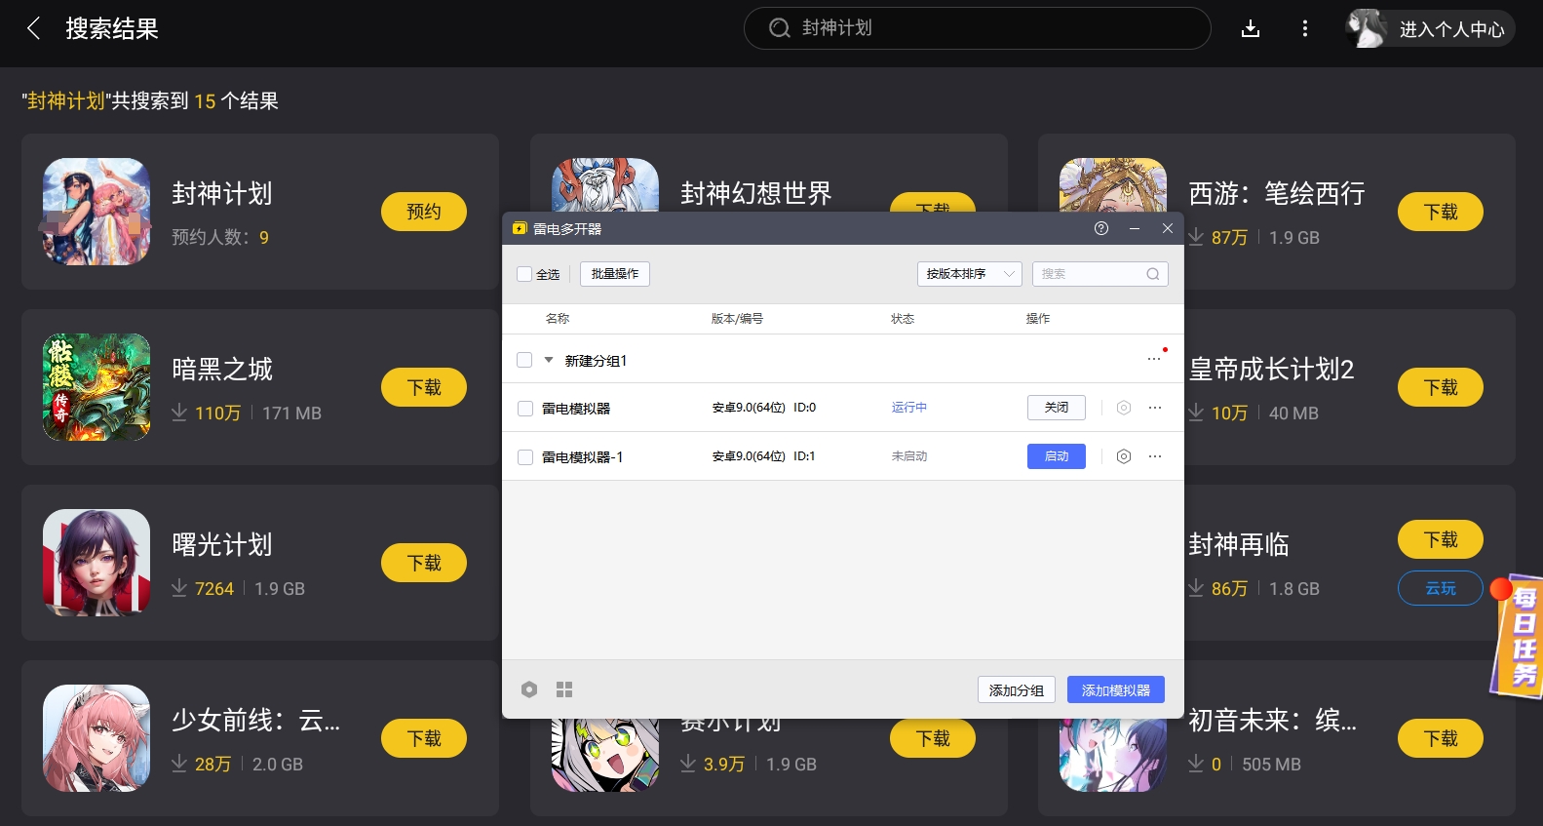
Task: Collapse the 新建分组1 group arrow
Action: [549, 360]
